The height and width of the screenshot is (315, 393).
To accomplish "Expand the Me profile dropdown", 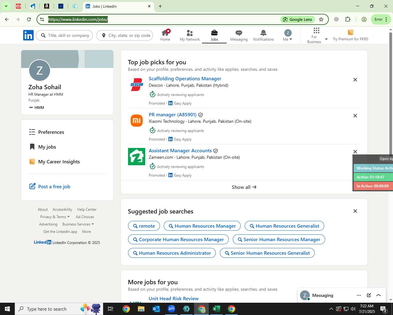I will (288, 35).
